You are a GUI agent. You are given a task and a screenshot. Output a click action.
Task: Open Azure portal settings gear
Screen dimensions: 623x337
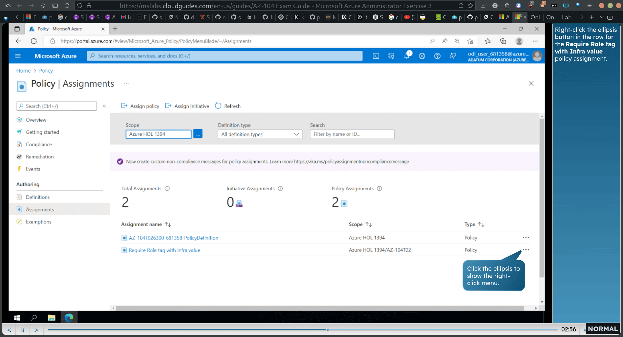tap(422, 56)
